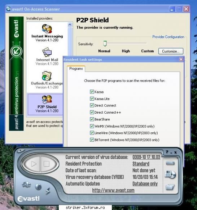Screen dimensions: 197x210
Task: Click Automatic Updates 'Database only' link
Action: pos(145,184)
